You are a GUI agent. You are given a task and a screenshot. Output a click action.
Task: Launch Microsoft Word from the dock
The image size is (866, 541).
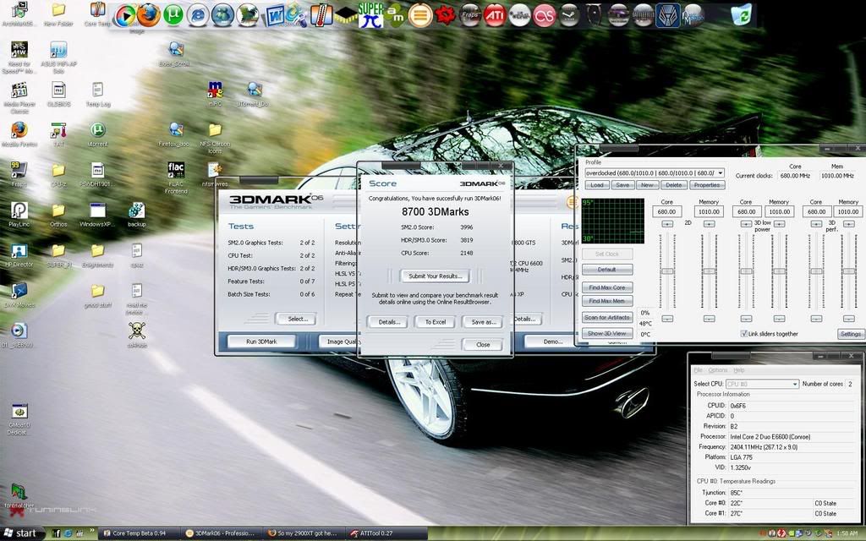pyautogui.click(x=273, y=15)
